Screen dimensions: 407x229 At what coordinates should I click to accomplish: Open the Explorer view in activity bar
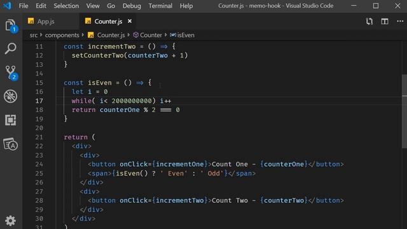click(10, 25)
